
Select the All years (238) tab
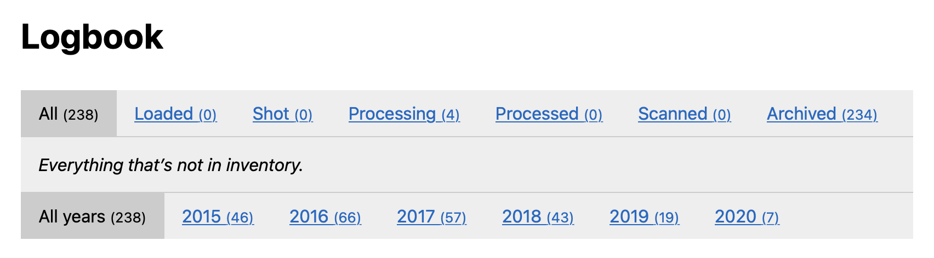point(93,216)
